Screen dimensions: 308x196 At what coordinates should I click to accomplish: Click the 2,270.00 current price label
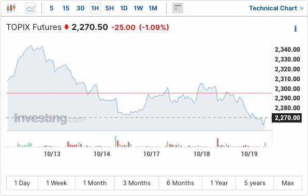(287, 118)
